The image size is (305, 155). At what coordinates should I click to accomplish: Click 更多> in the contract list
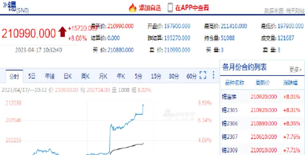[x=296, y=69]
